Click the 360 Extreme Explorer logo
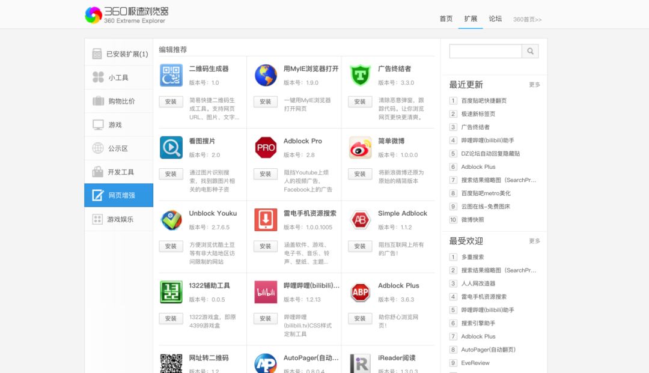649x373 pixels. 127,15
